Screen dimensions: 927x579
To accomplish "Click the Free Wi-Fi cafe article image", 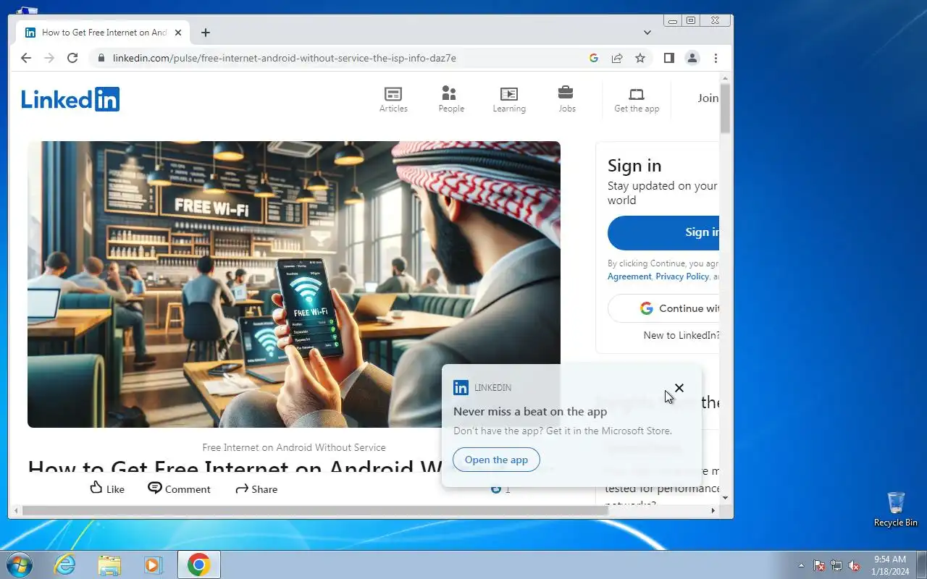I will pyautogui.click(x=294, y=284).
